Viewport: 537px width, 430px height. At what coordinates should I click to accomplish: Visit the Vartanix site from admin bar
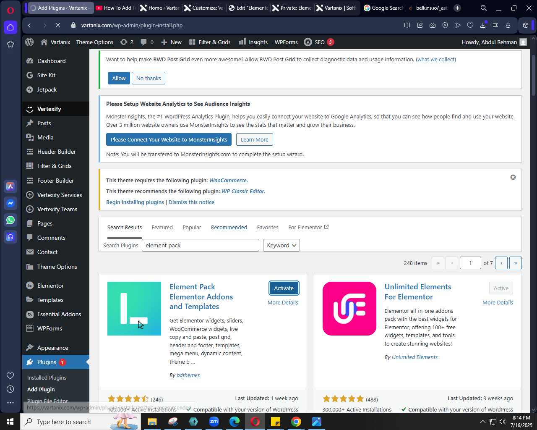55,42
